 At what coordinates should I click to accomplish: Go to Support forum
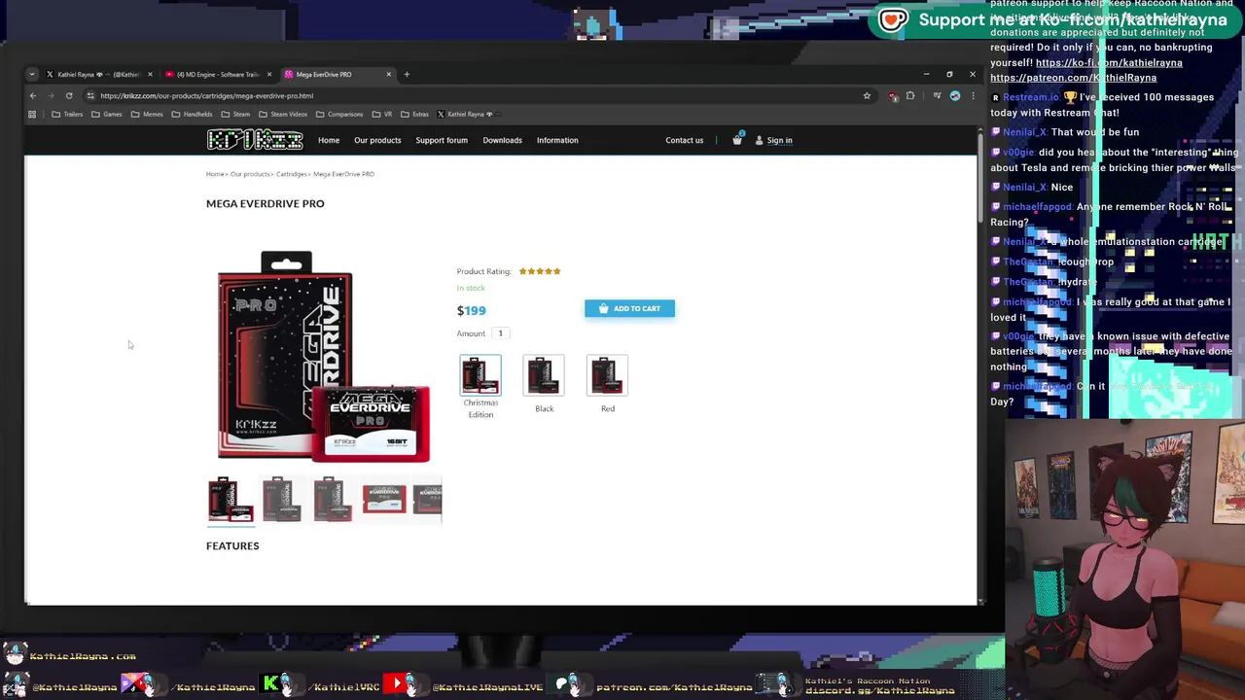[x=442, y=140]
